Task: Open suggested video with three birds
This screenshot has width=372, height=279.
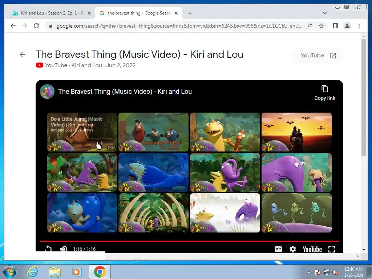Action: 154,132
